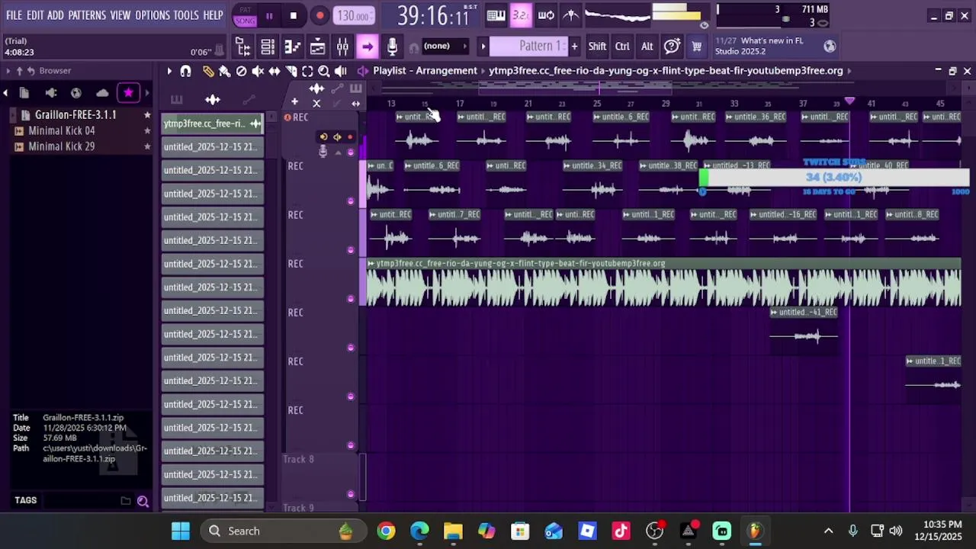Toggle PAT/SONG mode switch
976x549 pixels.
click(245, 15)
